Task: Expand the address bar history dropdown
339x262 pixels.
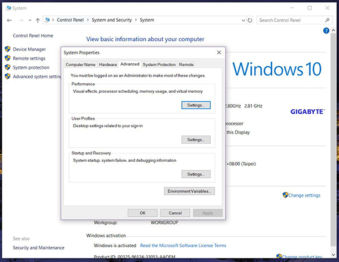Action: tap(243, 20)
